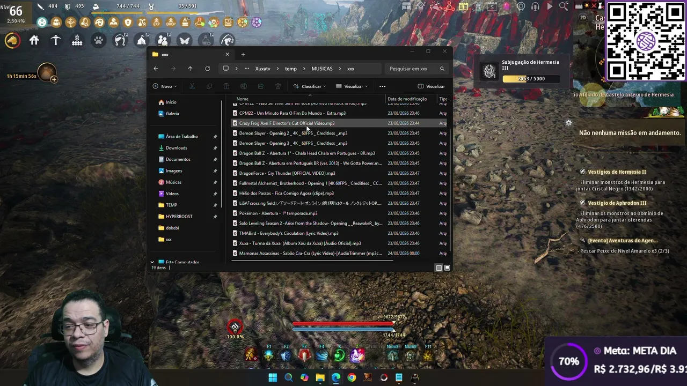Switch to details view in status bar
Screen dimensions: 687x386
point(438,268)
